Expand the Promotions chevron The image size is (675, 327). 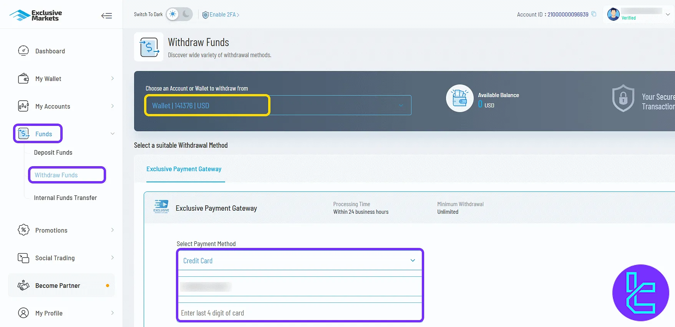(x=112, y=230)
